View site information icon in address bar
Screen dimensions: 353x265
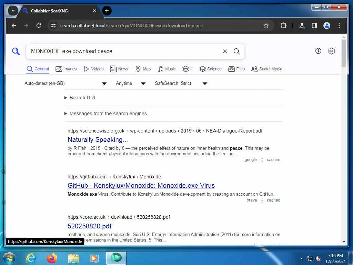53,26
